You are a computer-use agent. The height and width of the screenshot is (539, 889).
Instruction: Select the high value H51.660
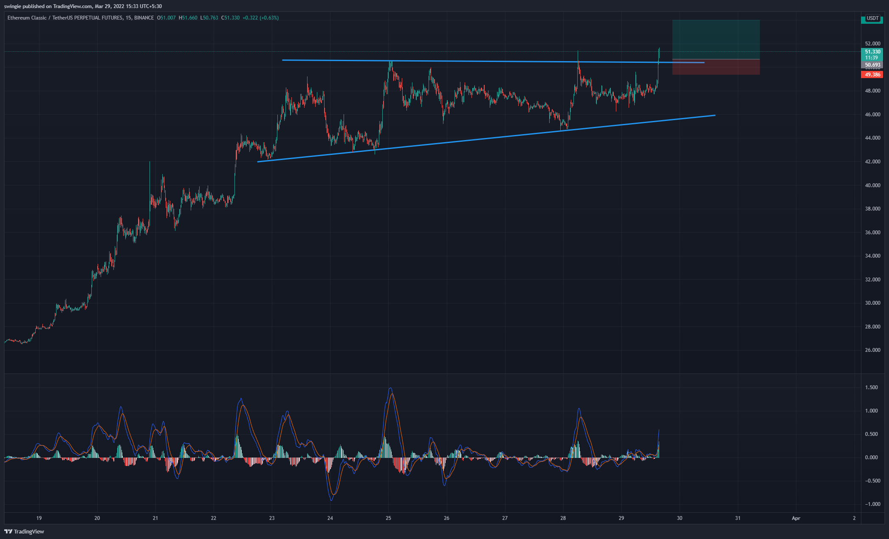(x=188, y=18)
